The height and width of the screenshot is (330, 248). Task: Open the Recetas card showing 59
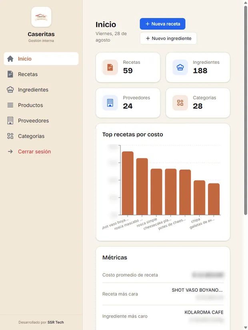(x=128, y=67)
